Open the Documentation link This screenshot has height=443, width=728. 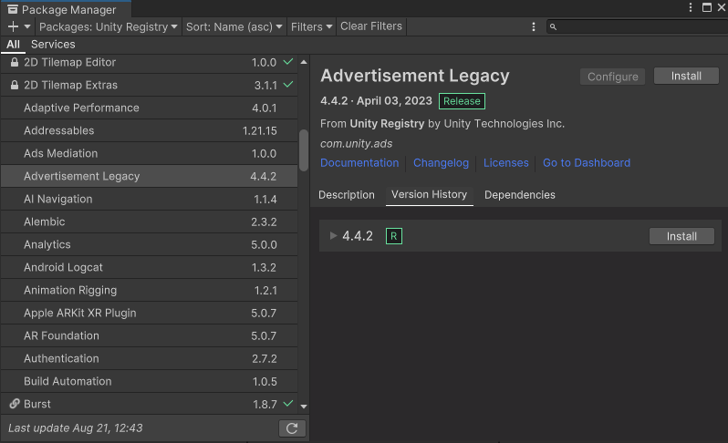click(359, 163)
